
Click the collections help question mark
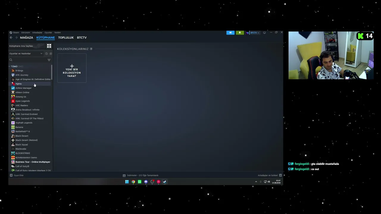[x=91, y=49]
